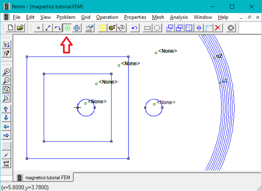Screen dimensions: 262x191
Task: Expand the Operation menu
Action: (x=107, y=17)
